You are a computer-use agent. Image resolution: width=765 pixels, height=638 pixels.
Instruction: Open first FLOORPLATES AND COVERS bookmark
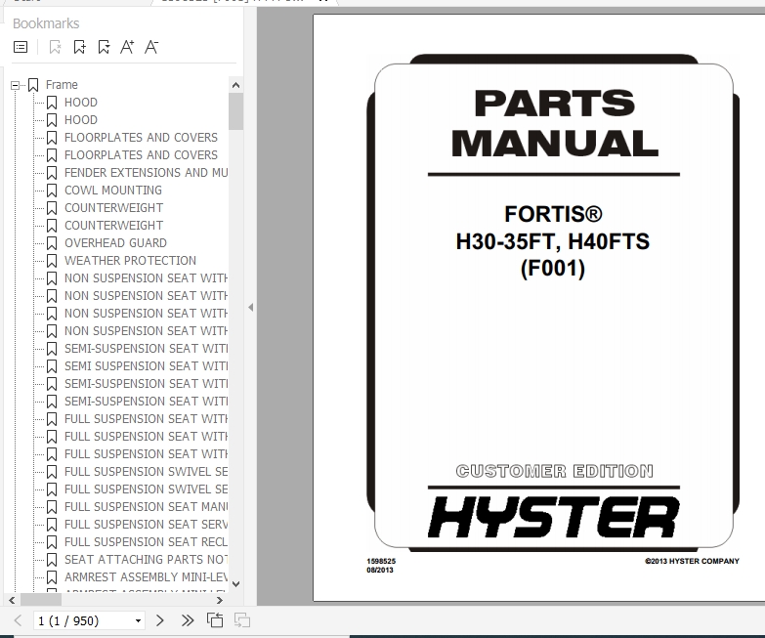141,138
